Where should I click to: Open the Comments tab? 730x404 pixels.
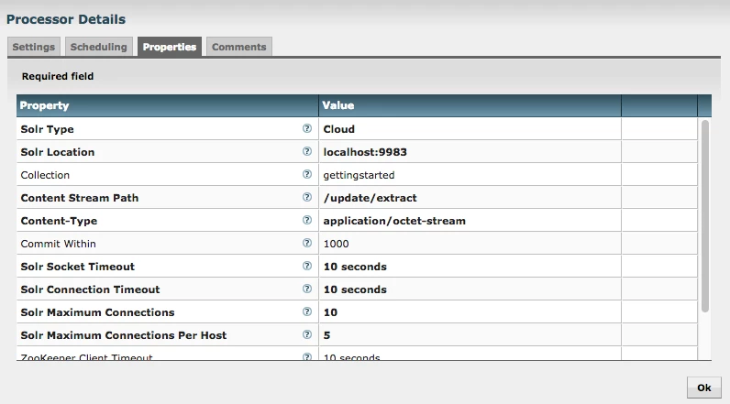pyautogui.click(x=238, y=47)
